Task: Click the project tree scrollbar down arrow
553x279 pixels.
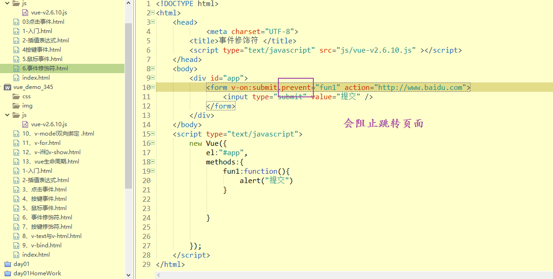Action: tap(128, 275)
